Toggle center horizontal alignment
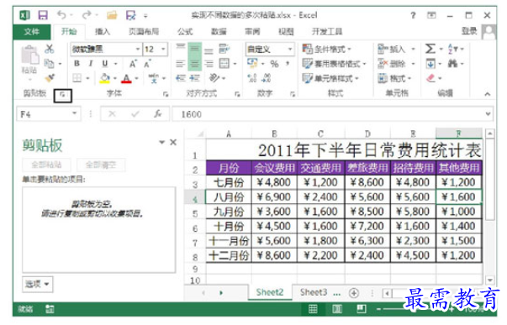Image resolution: width=507 pixels, height=325 pixels. click(195, 64)
